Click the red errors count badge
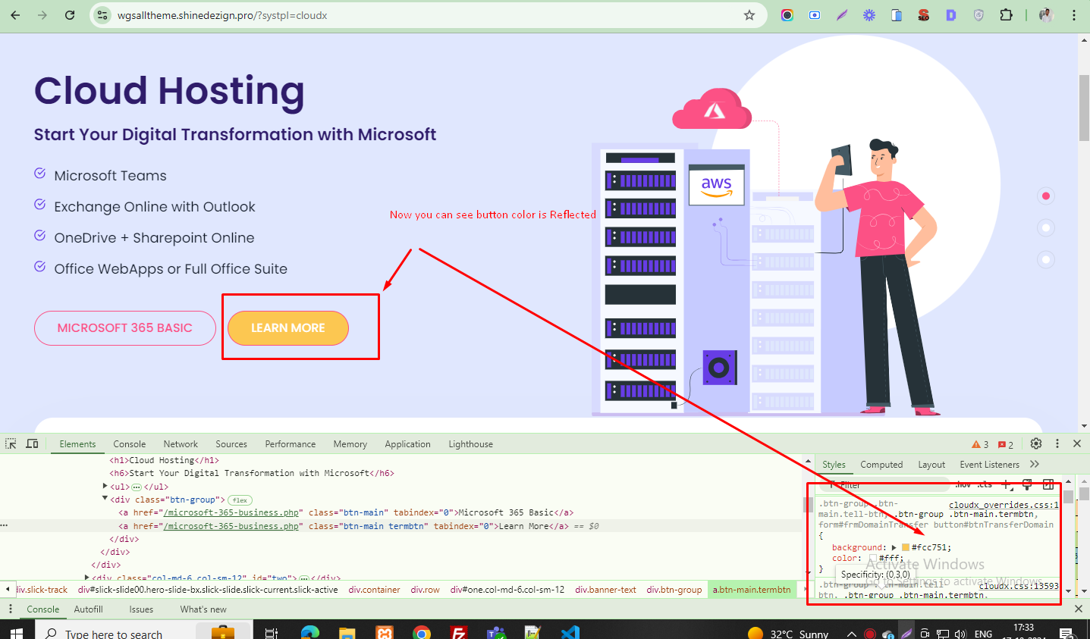Image resolution: width=1090 pixels, height=639 pixels. click(1006, 444)
